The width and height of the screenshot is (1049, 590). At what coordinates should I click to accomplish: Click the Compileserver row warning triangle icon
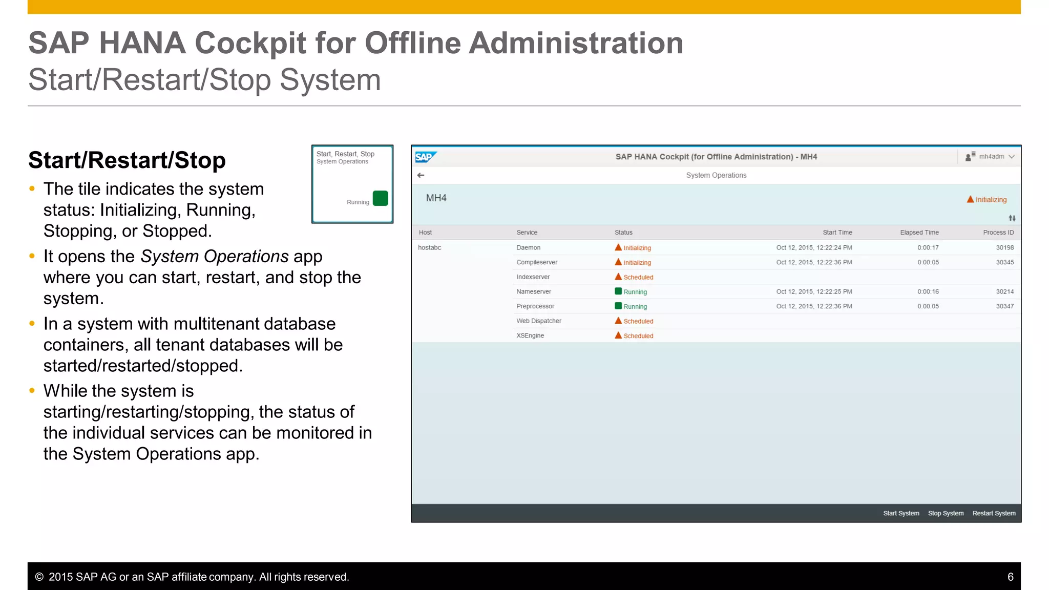click(x=618, y=262)
